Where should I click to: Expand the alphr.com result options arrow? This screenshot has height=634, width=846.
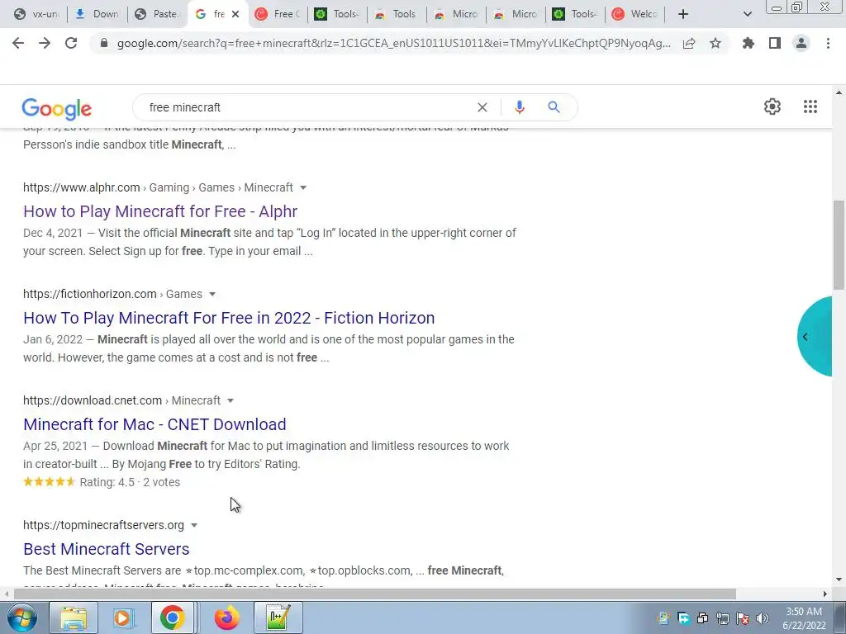303,187
